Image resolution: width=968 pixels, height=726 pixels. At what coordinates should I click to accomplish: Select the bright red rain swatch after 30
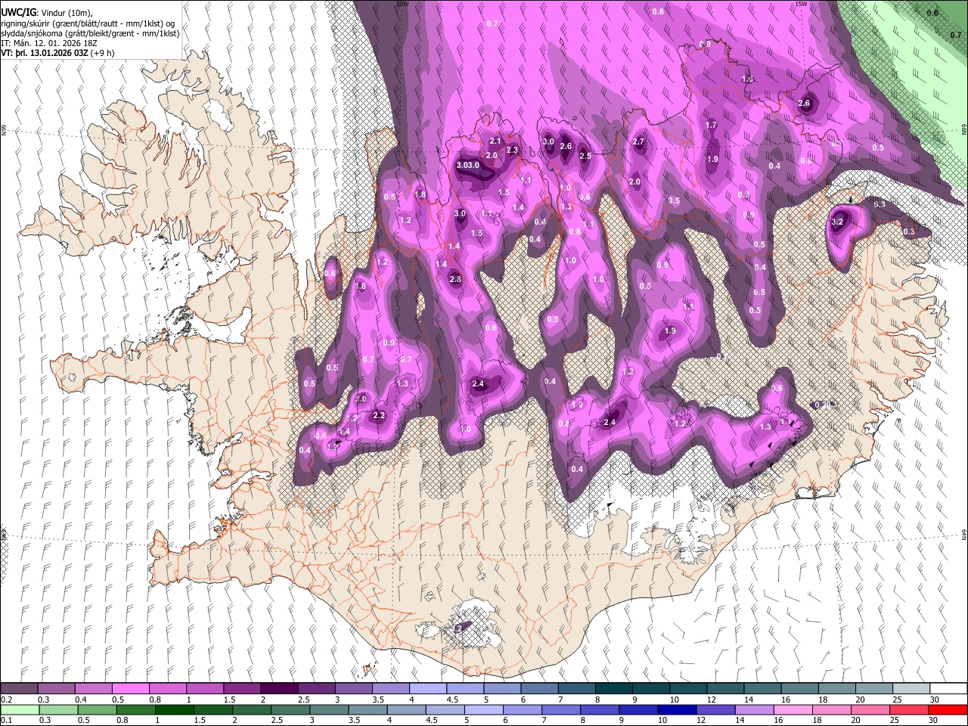coord(949,709)
